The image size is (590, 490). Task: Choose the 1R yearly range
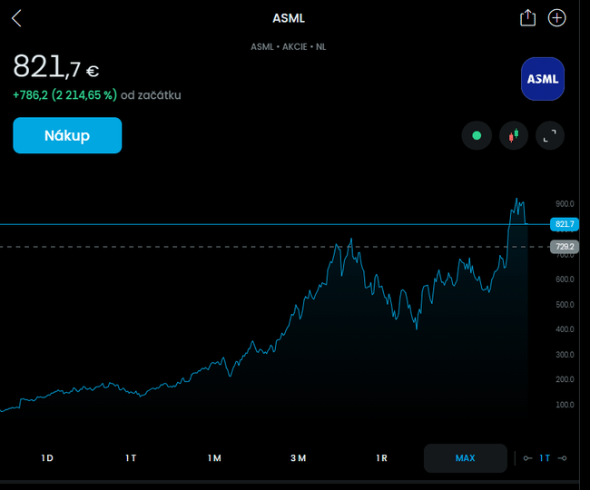(x=381, y=458)
